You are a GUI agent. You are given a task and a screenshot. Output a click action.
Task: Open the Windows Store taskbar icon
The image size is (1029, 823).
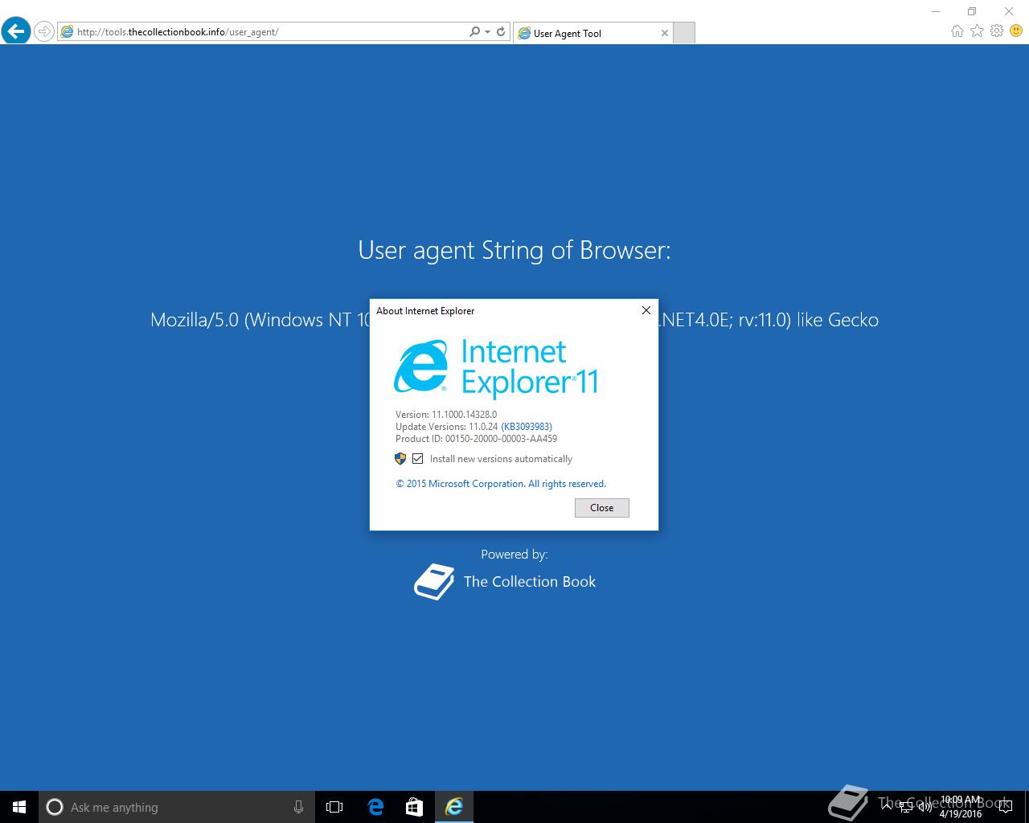coord(415,807)
